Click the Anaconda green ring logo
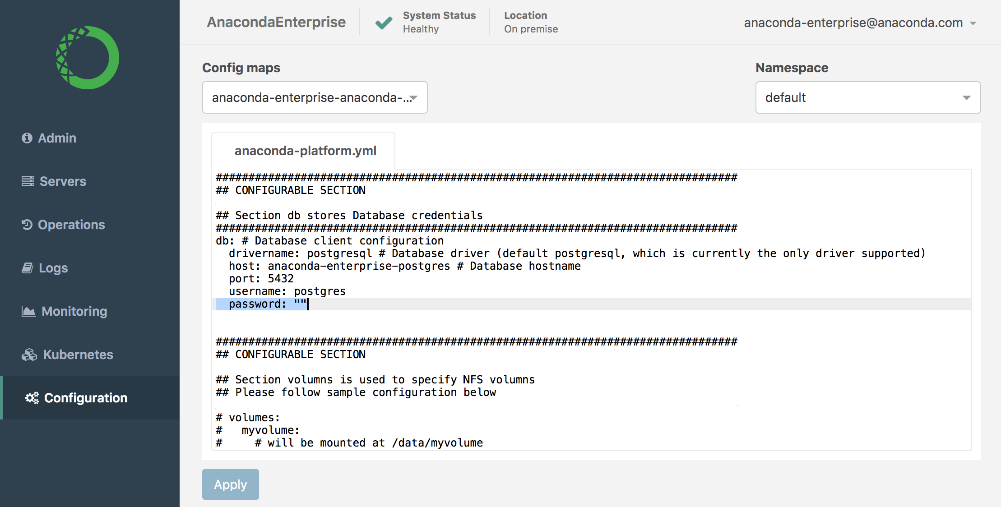The width and height of the screenshot is (1001, 507). 88,58
